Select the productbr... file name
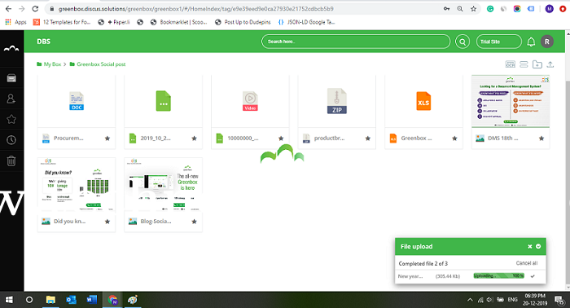The image size is (570, 308). (x=329, y=139)
